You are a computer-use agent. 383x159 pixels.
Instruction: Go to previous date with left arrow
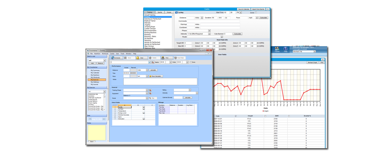click(90, 119)
